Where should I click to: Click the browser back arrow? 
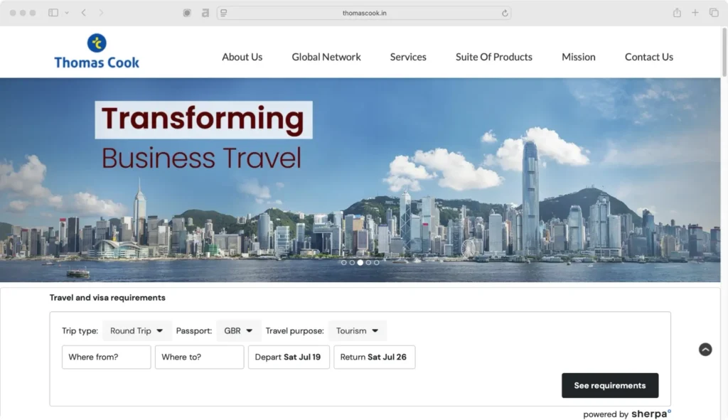(82, 12)
